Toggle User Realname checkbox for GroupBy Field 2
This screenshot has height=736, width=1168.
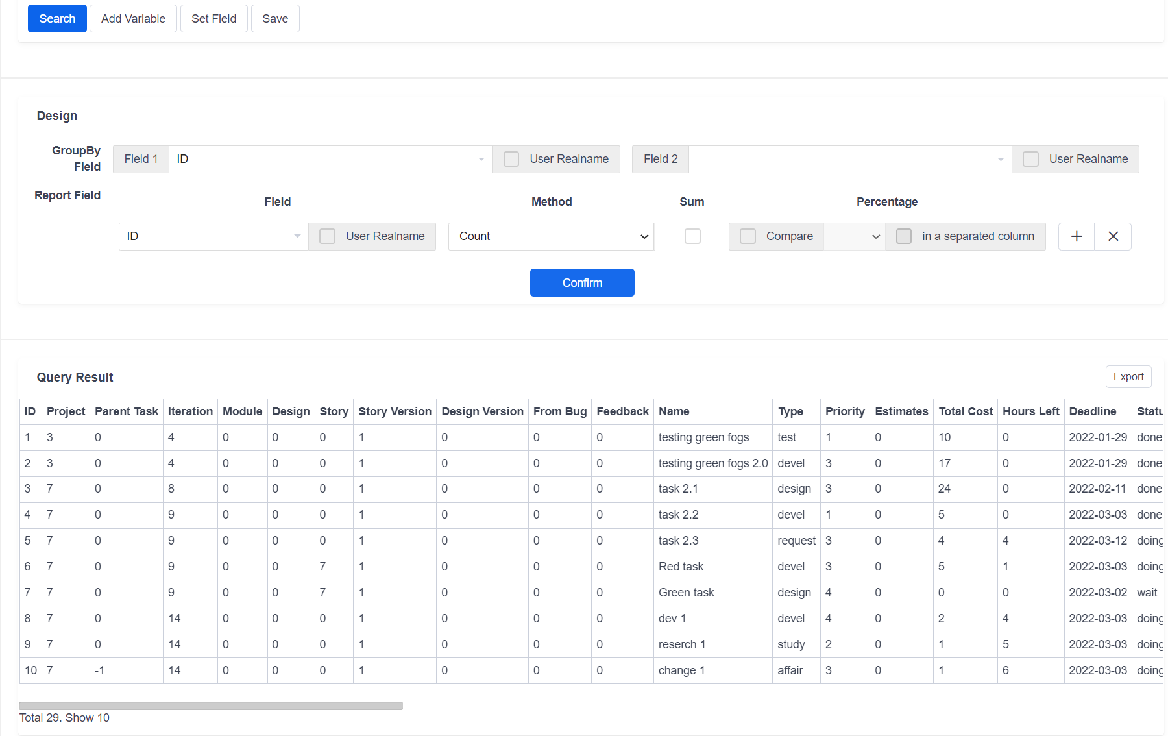point(1030,159)
